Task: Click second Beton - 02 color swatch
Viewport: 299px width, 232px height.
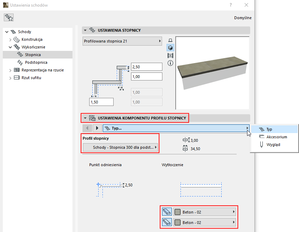Action: tap(177, 222)
